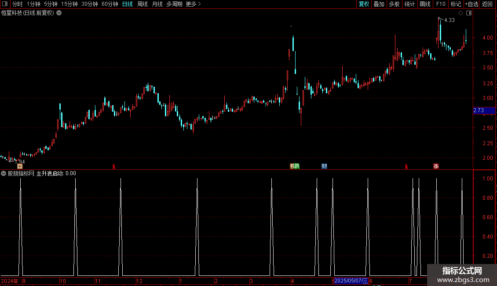Click the red $ marker near July
This screenshot has width=497, height=286.
pyautogui.click(x=406, y=167)
